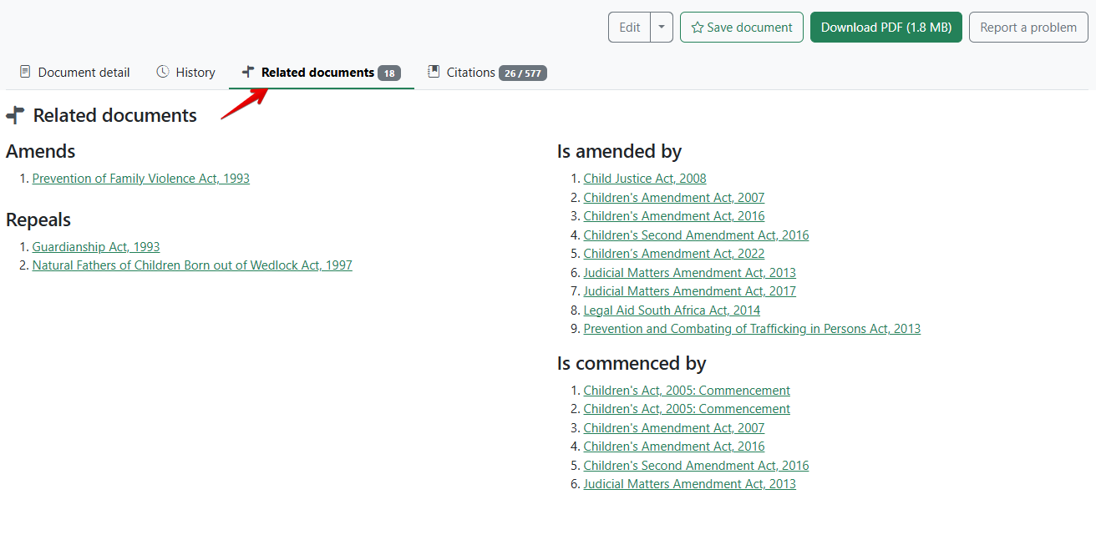Open the Document detail tab
1096x540 pixels.
84,73
